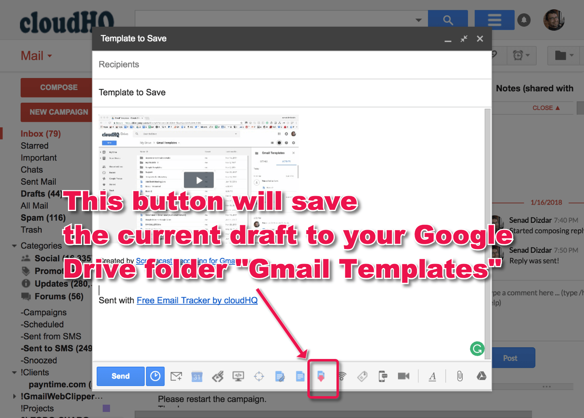Viewport: 584px width, 418px height.
Task: Go to the Drafts folder
Action: point(41,194)
